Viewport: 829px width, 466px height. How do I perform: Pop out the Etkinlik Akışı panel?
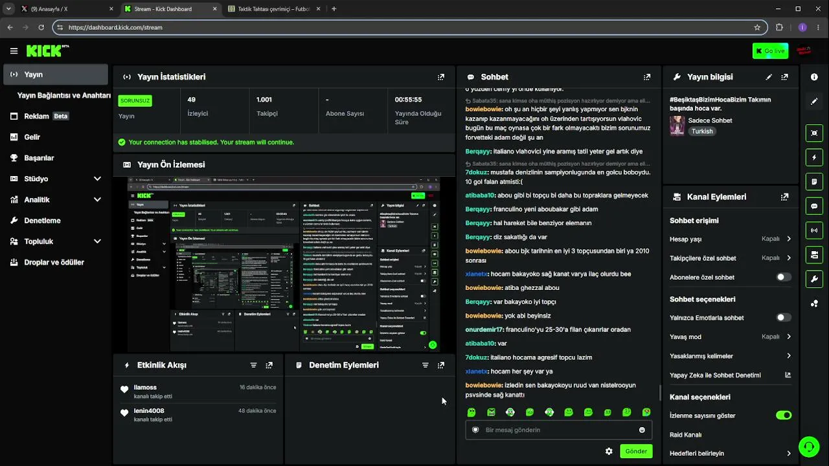[269, 365]
